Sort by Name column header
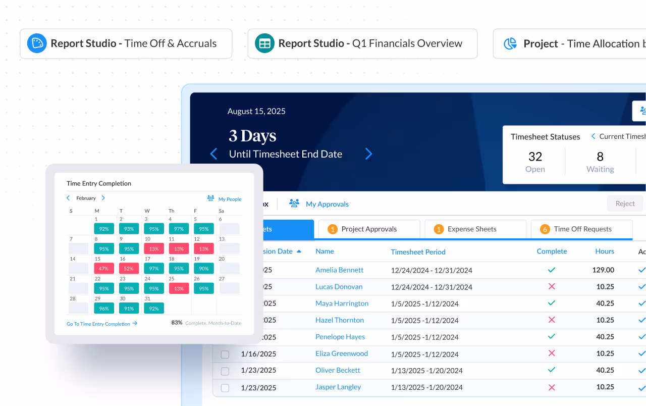 [325, 251]
